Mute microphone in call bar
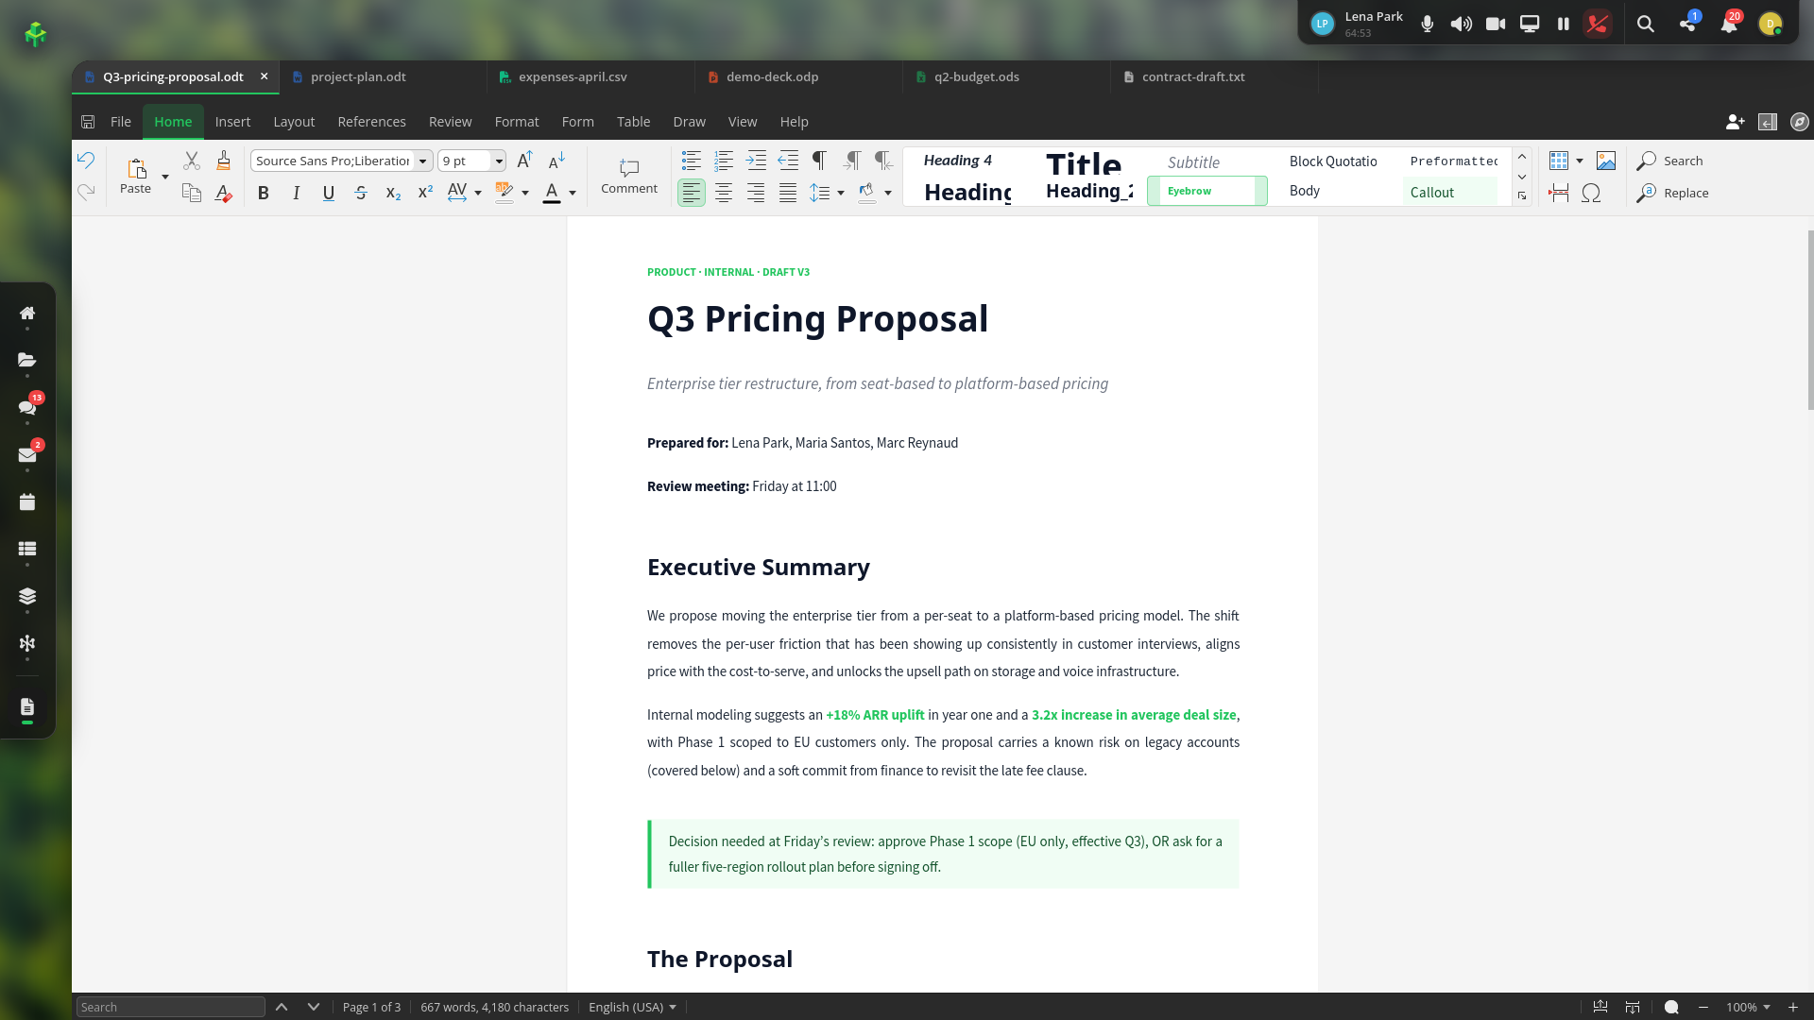 pyautogui.click(x=1428, y=24)
